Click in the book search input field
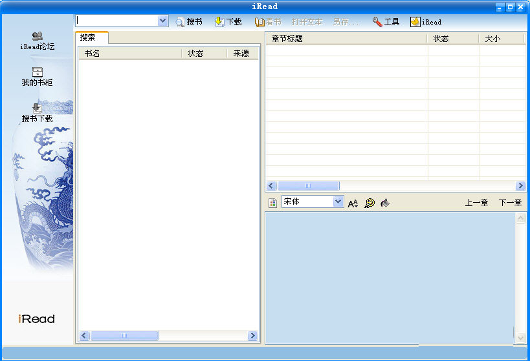Viewport: 530px width, 361px height. [116, 21]
